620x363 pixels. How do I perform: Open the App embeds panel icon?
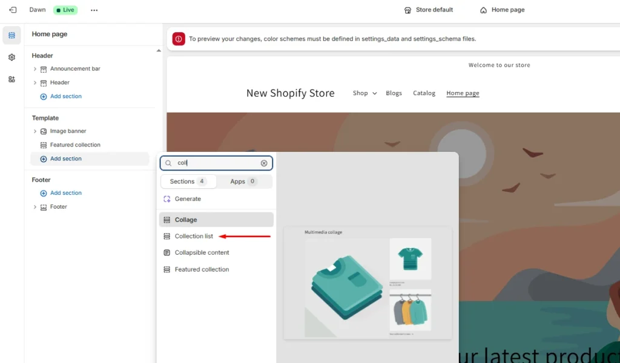pyautogui.click(x=11, y=79)
